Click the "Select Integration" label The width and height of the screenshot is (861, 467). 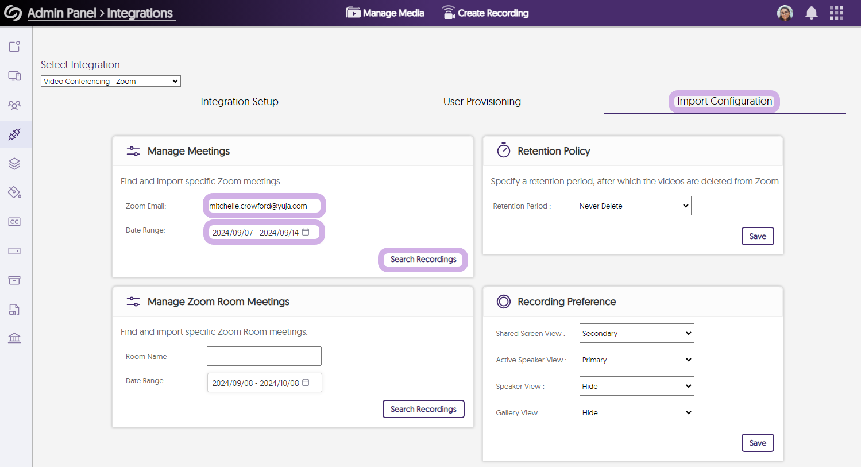pos(80,65)
